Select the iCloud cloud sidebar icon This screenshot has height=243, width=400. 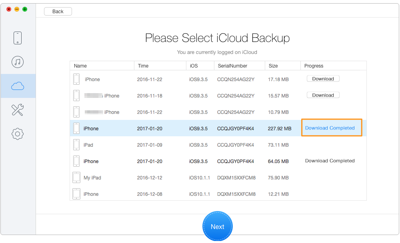tap(18, 86)
